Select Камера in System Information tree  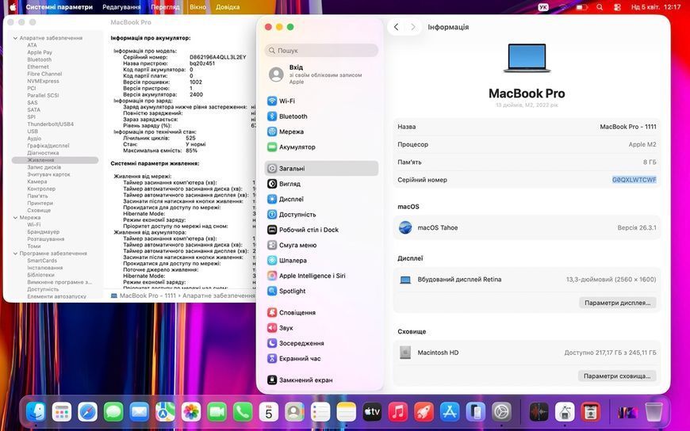coord(37,181)
